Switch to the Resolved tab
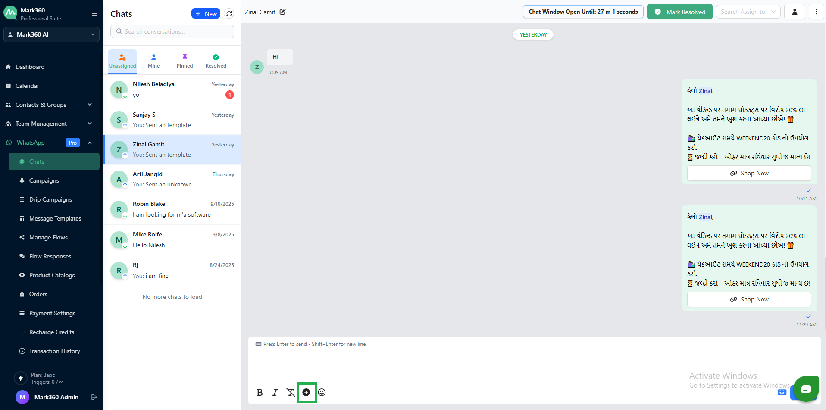The image size is (826, 410). [216, 61]
